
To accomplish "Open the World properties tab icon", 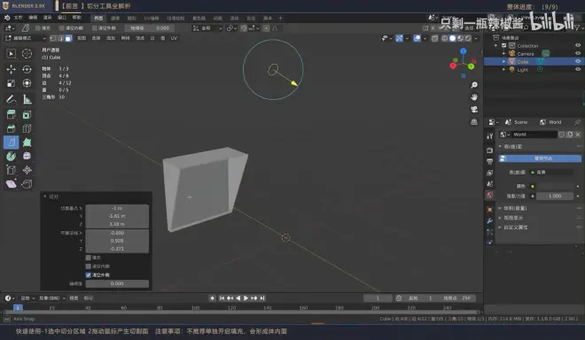I will [490, 196].
